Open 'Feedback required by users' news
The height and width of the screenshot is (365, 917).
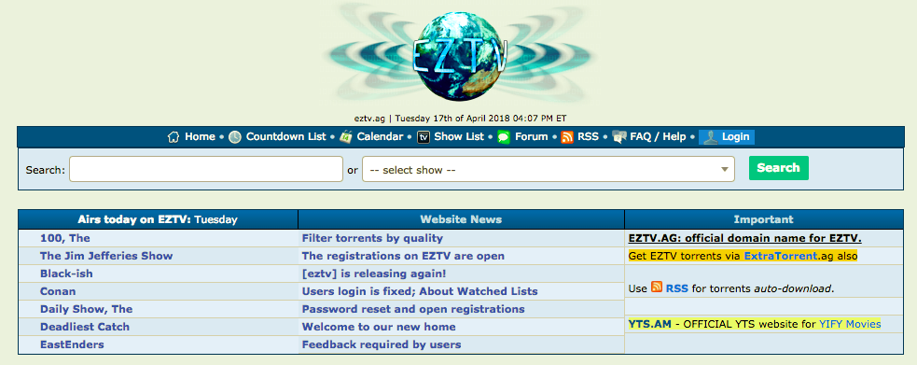[x=382, y=344]
